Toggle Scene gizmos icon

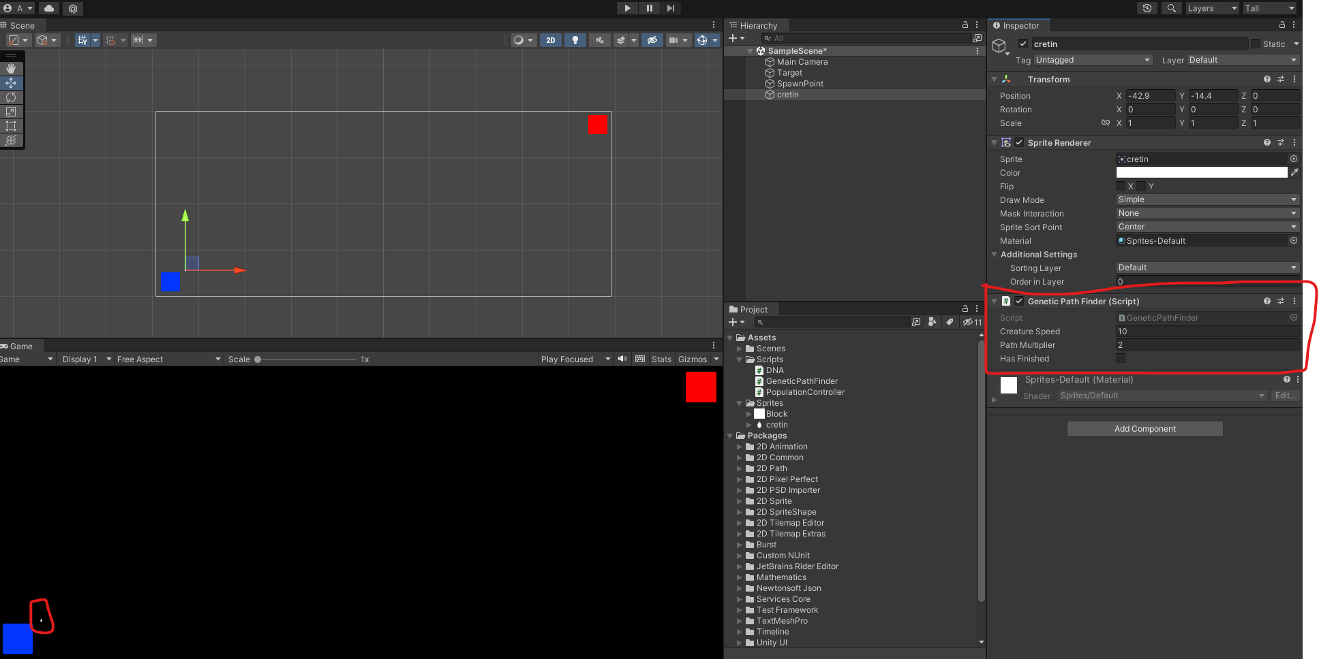click(x=702, y=40)
